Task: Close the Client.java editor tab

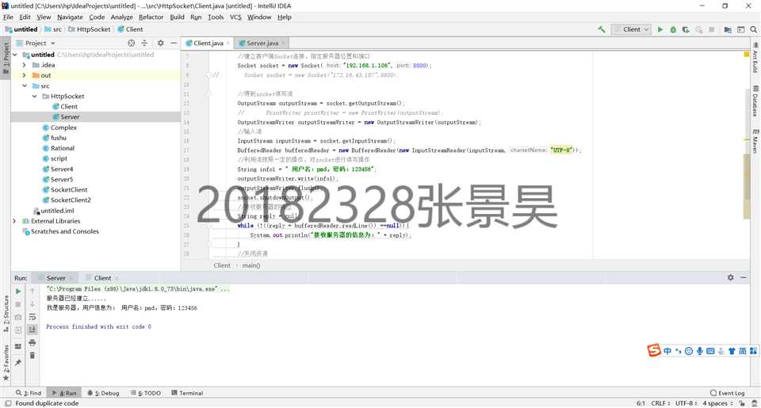Action: 228,44
